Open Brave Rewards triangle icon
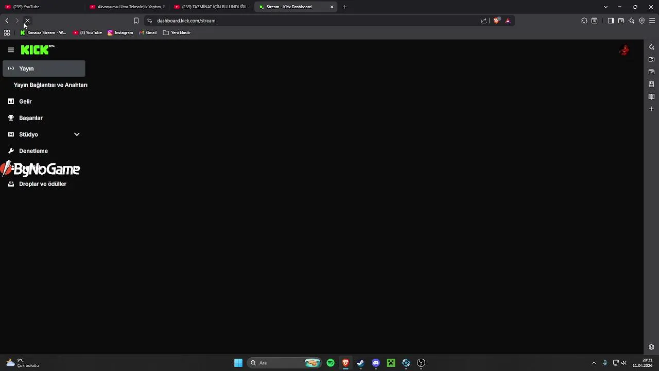Screen dimensions: 659x371 pyautogui.click(x=508, y=21)
